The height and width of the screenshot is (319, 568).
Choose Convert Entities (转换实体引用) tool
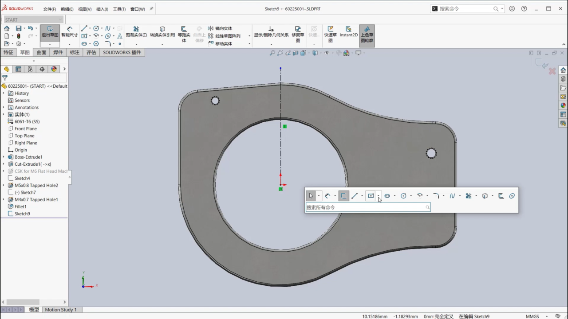(x=162, y=32)
